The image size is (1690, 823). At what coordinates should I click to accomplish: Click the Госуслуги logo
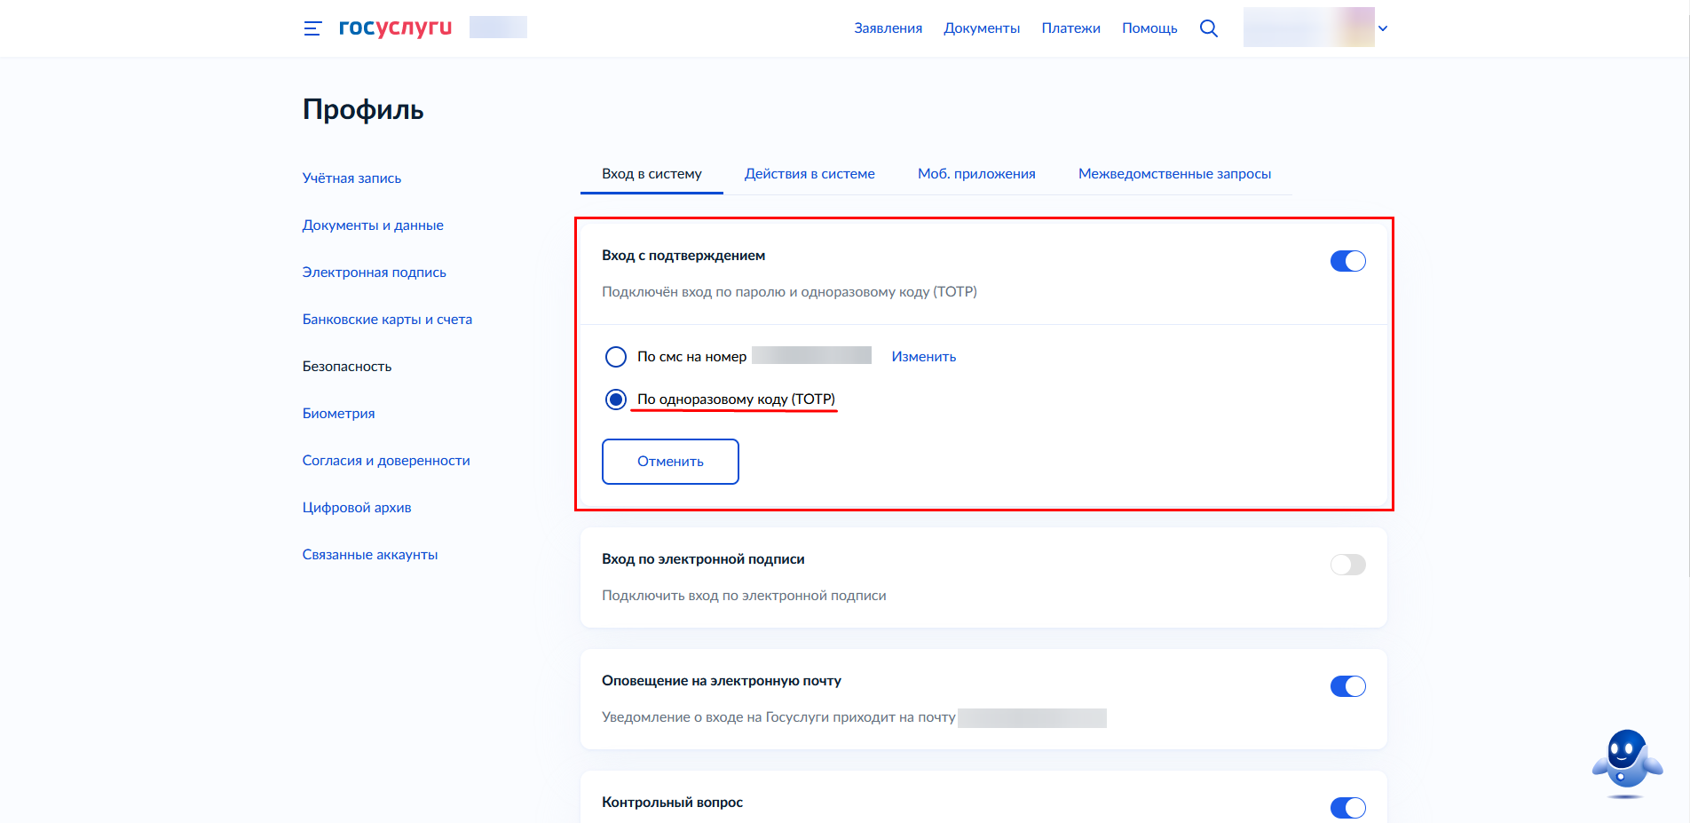(x=394, y=27)
